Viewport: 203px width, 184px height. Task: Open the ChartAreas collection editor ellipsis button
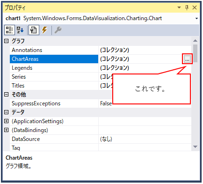point(187,59)
